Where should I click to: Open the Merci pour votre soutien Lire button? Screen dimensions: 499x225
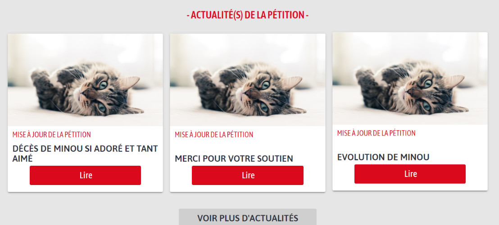(248, 175)
